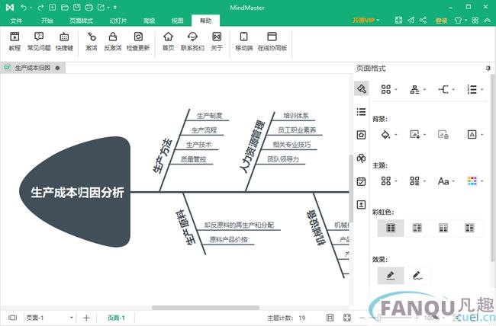This screenshot has width=496, height=326.
Task: Enable the hand-drawn sketch effect
Action: point(417,274)
